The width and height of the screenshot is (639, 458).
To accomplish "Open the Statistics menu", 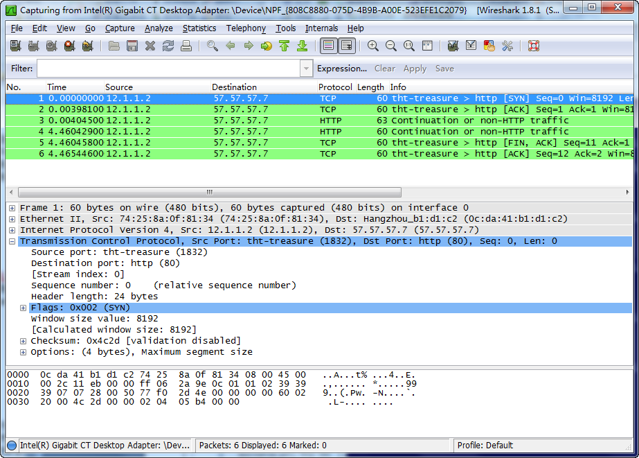I will 199,28.
